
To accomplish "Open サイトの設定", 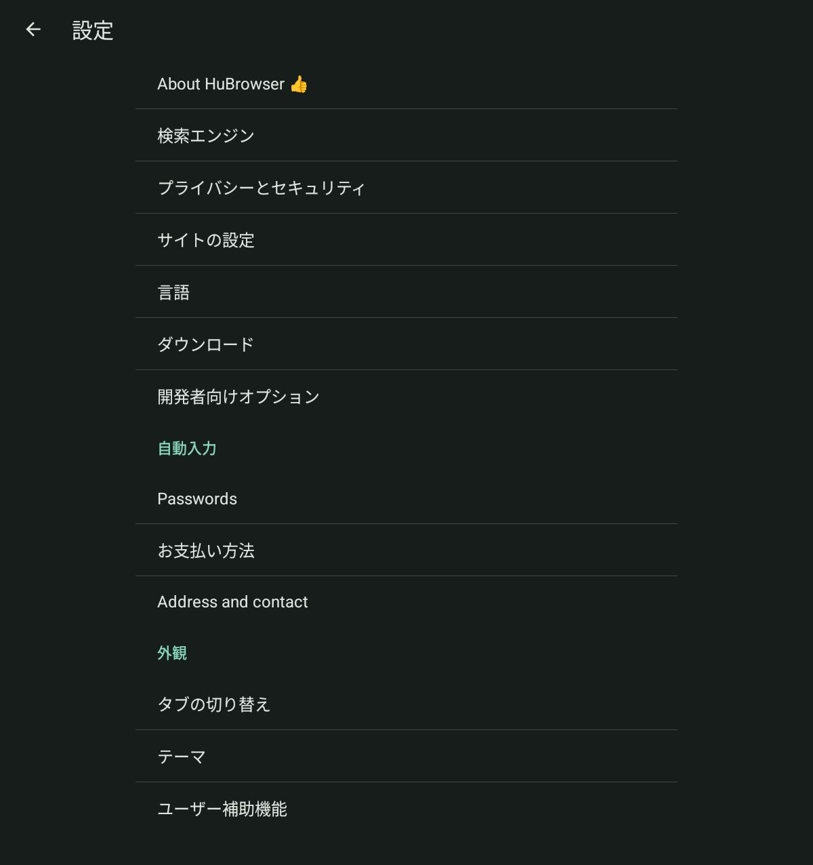I will (406, 240).
